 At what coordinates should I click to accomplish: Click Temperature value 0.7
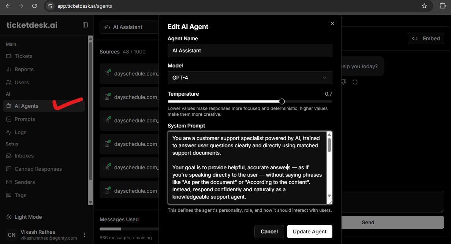point(328,94)
